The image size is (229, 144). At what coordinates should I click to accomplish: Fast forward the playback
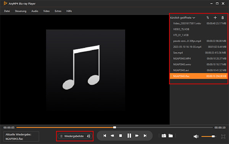[x=137, y=136]
